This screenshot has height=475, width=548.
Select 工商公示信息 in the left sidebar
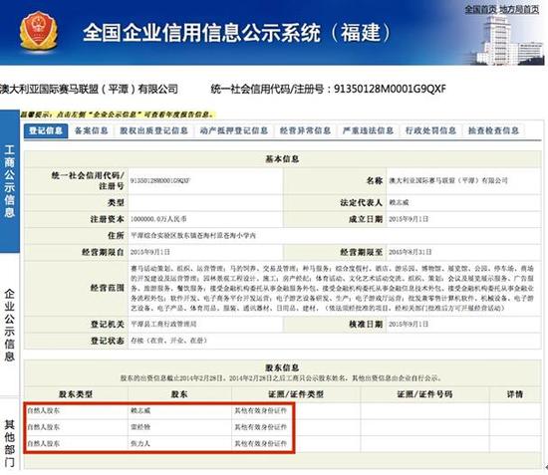pos(9,181)
